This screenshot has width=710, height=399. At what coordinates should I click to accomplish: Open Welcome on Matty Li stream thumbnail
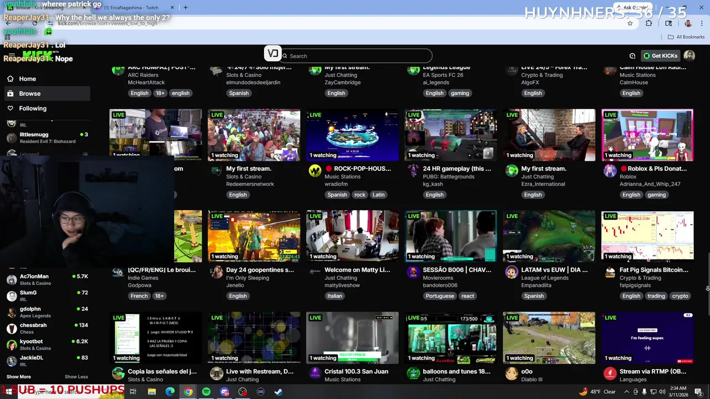tap(352, 237)
